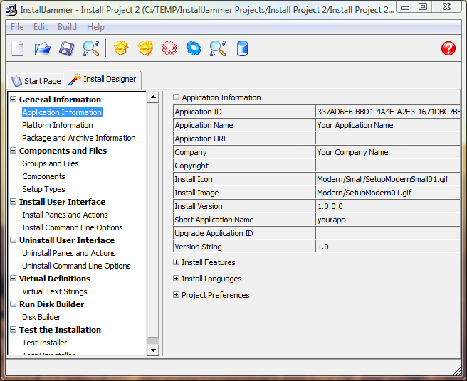Select Virtual Text Strings
The image size is (467, 381).
tap(55, 291)
